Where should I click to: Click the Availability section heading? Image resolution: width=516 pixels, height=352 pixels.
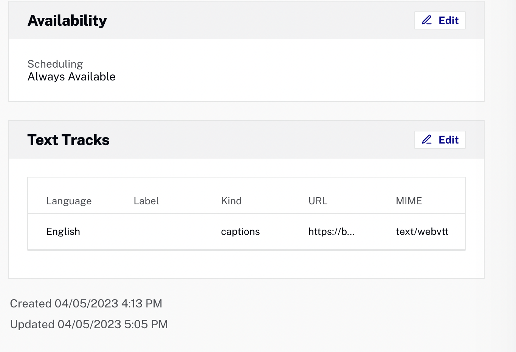click(67, 20)
